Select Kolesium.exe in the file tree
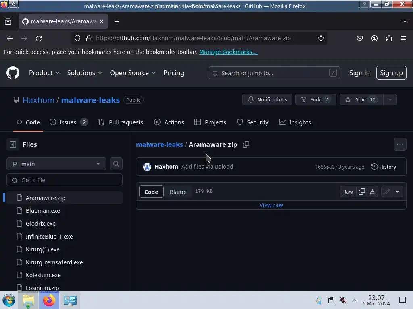The width and height of the screenshot is (413, 309). tap(64, 275)
